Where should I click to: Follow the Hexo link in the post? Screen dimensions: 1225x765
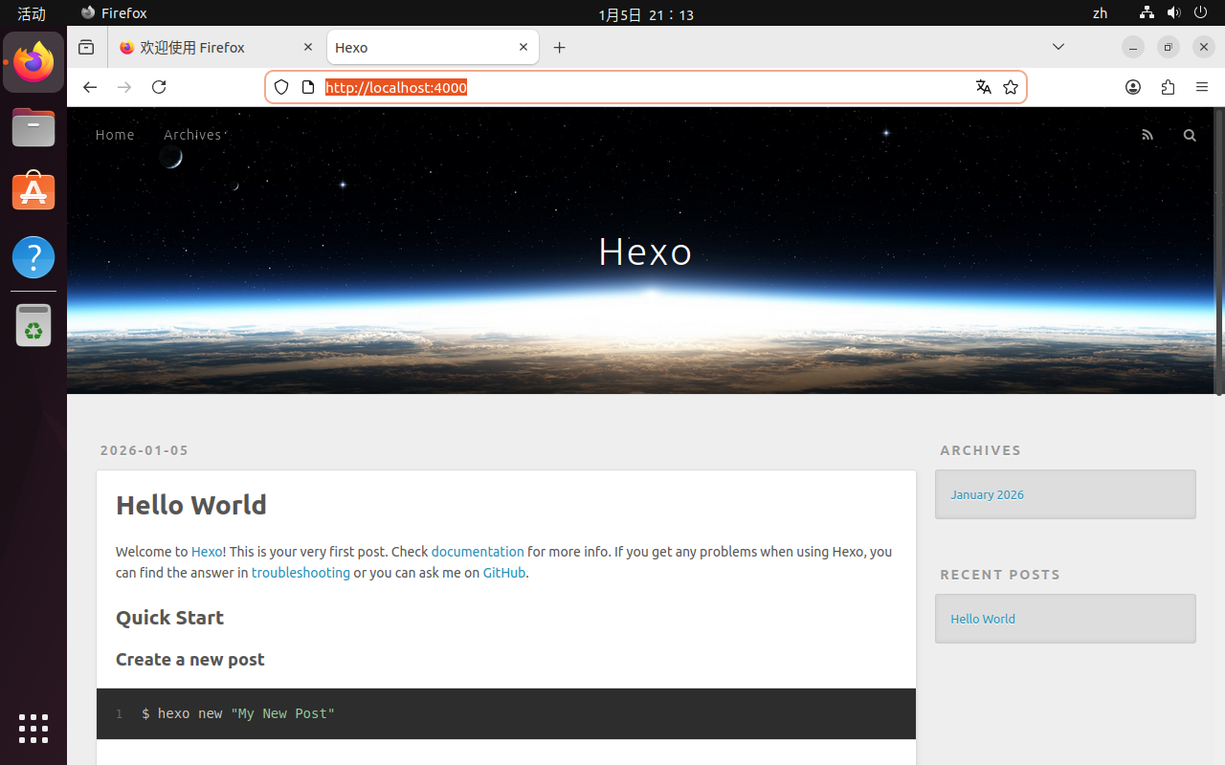[207, 552]
